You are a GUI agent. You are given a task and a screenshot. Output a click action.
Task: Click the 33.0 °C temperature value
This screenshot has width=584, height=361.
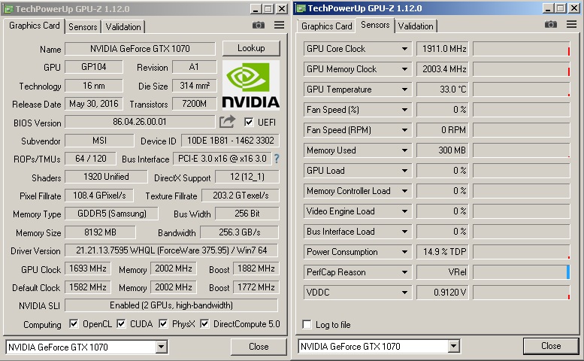443,89
